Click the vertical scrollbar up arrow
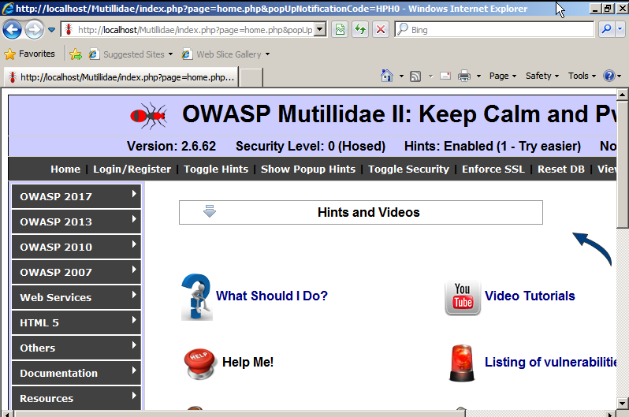 coord(622,95)
